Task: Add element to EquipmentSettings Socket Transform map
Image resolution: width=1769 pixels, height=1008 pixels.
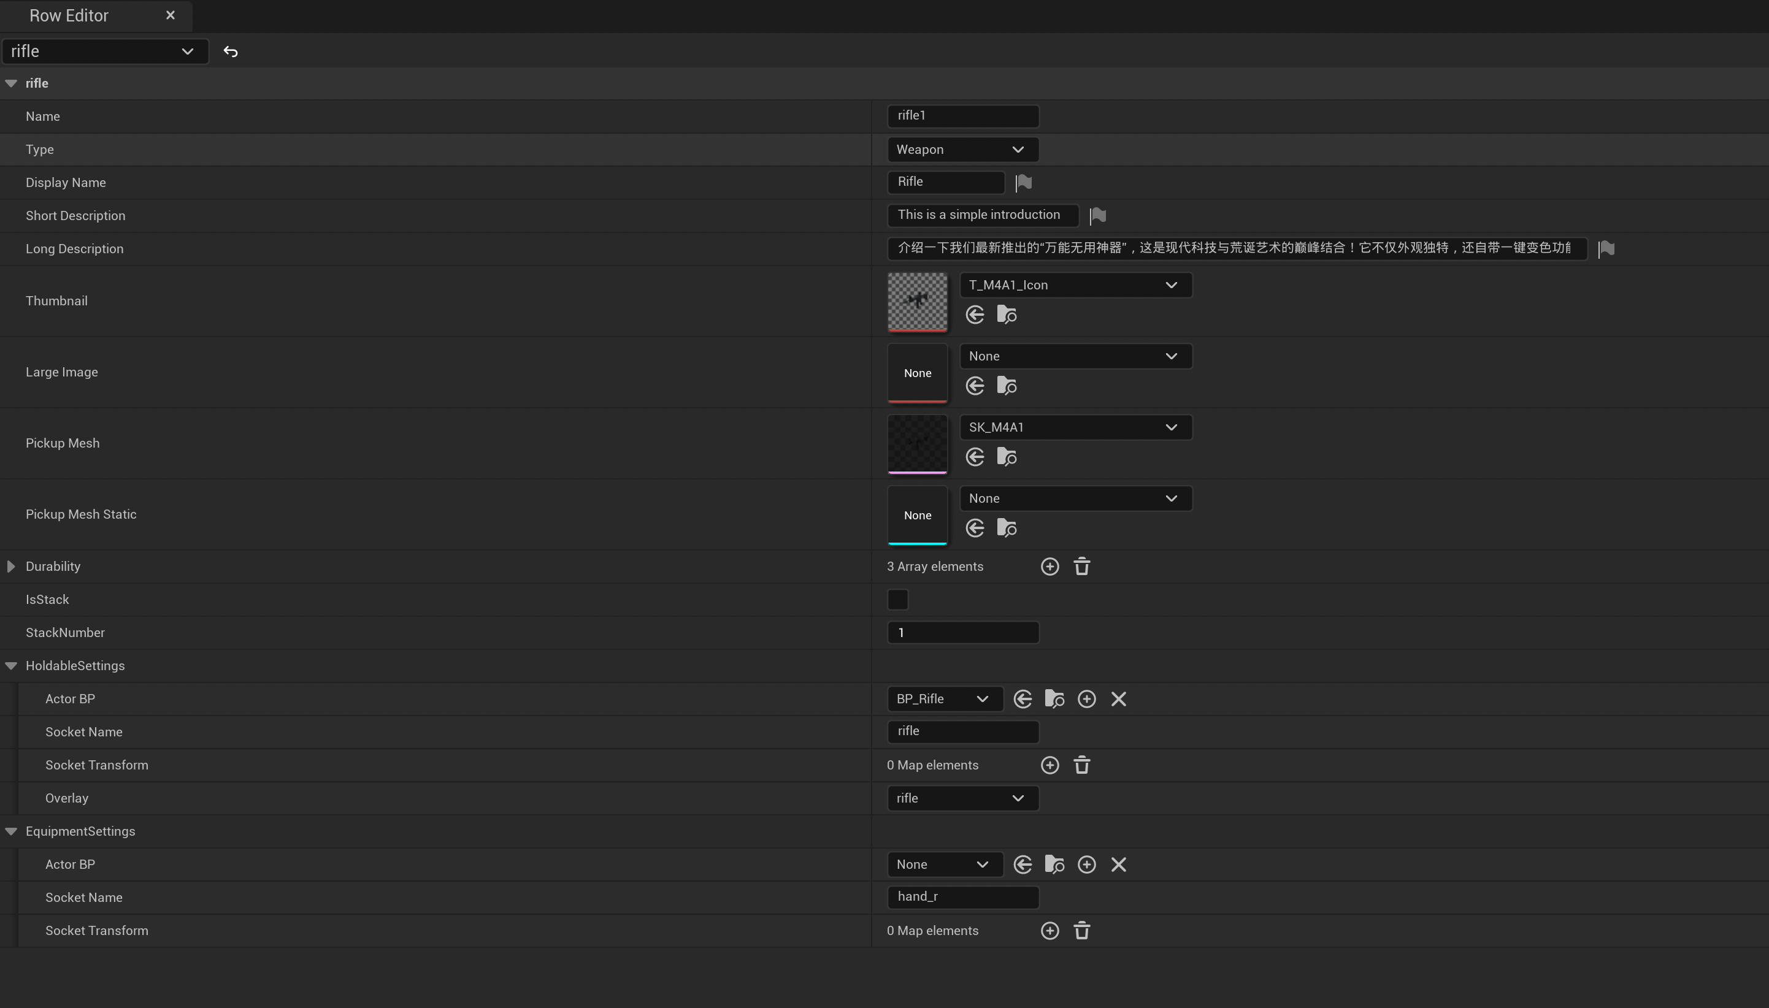Action: click(x=1050, y=931)
